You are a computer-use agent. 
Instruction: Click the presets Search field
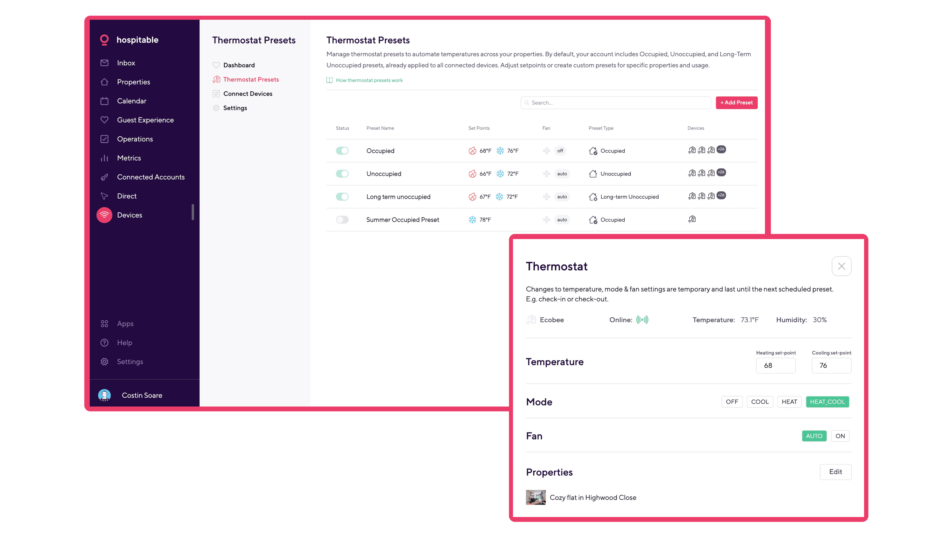[616, 103]
